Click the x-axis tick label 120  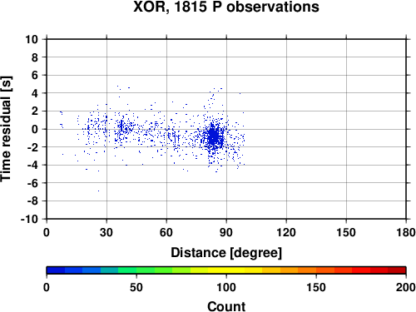pyautogui.click(x=286, y=232)
